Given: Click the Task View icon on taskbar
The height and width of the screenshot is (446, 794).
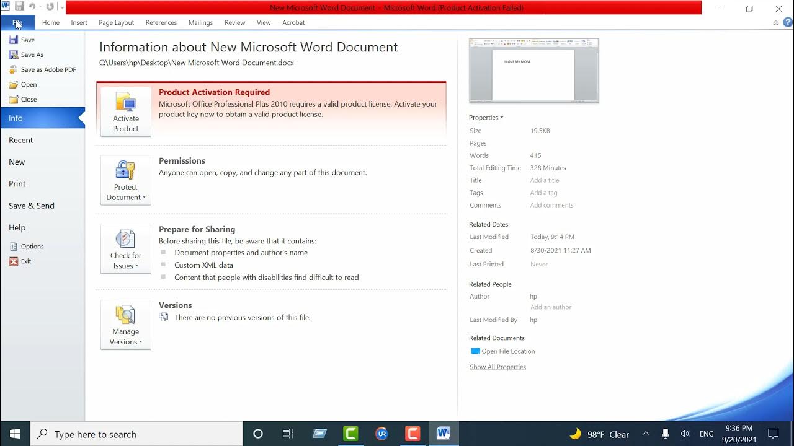Looking at the screenshot, I should (288, 434).
